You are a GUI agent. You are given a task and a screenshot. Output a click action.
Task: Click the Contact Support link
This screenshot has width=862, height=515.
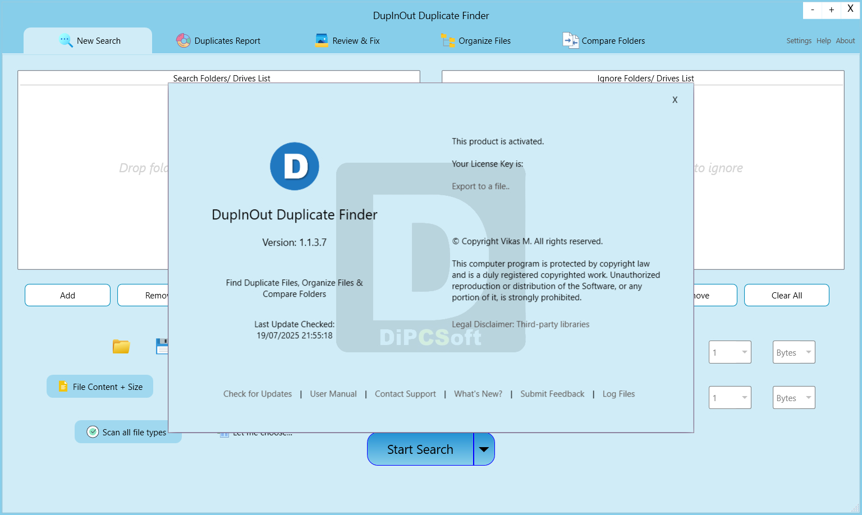(405, 394)
